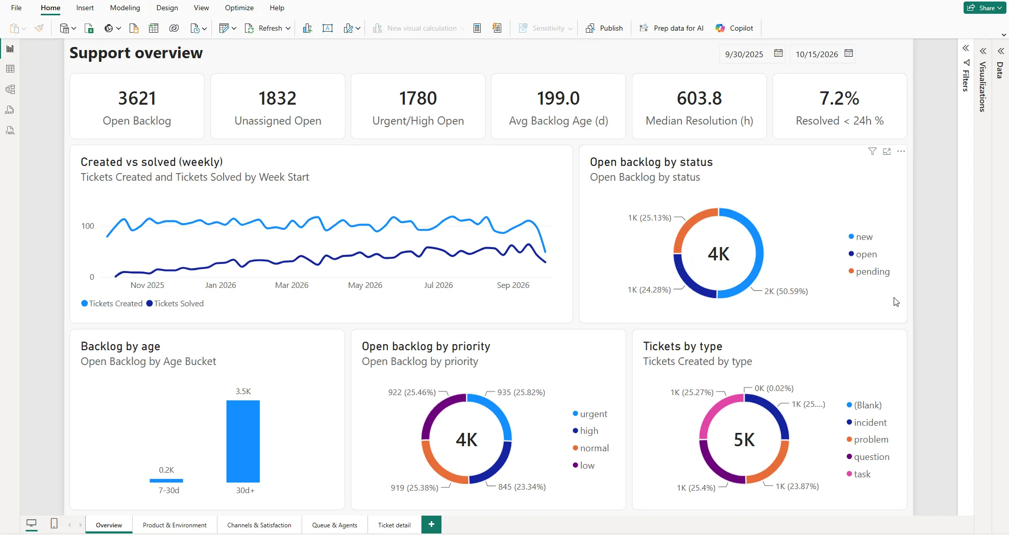Switch to Model view in left sidebar

pos(10,89)
